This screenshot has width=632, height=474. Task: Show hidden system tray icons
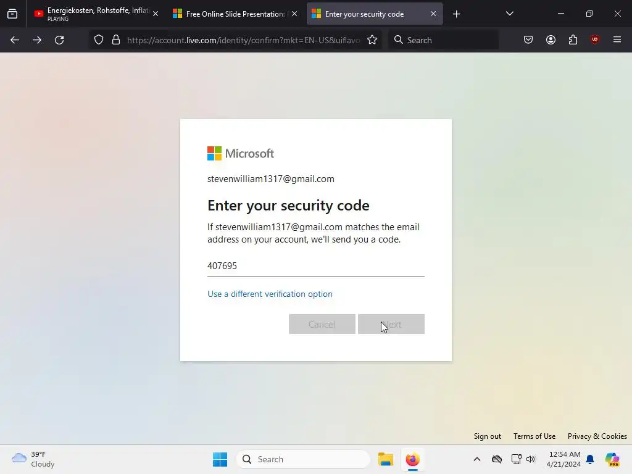tap(477, 459)
